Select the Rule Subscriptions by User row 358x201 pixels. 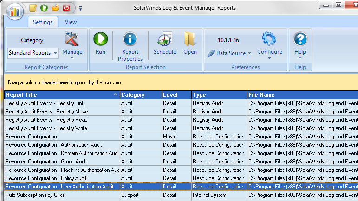click(x=181, y=195)
